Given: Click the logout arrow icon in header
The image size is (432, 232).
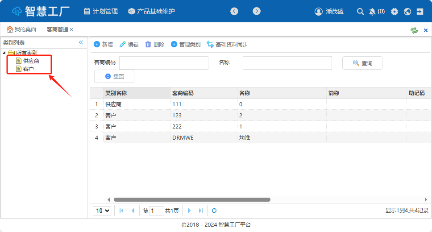Looking at the screenshot, I should [420, 12].
